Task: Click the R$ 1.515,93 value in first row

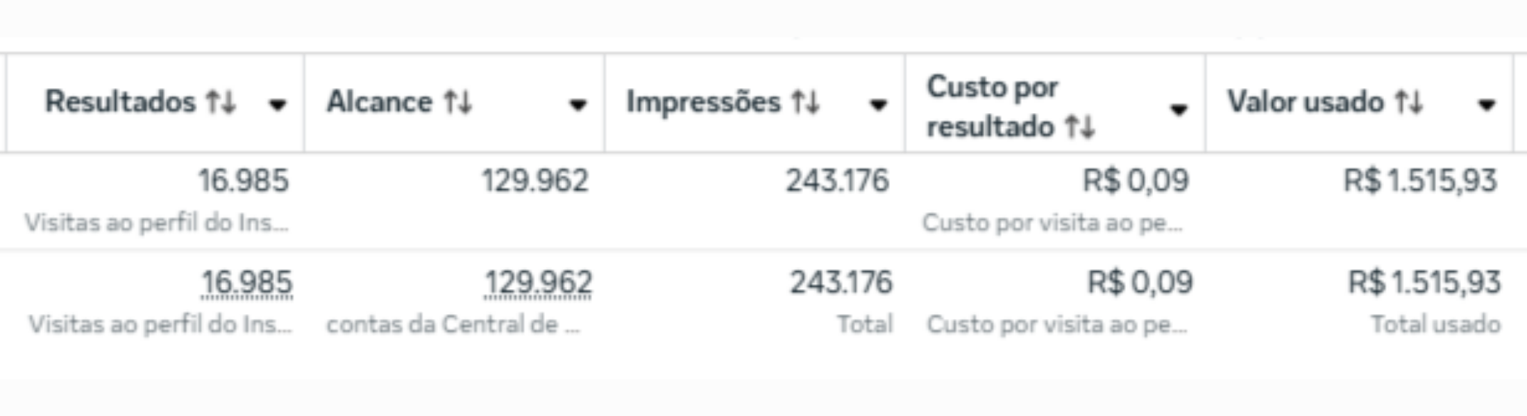Action: point(1420,181)
